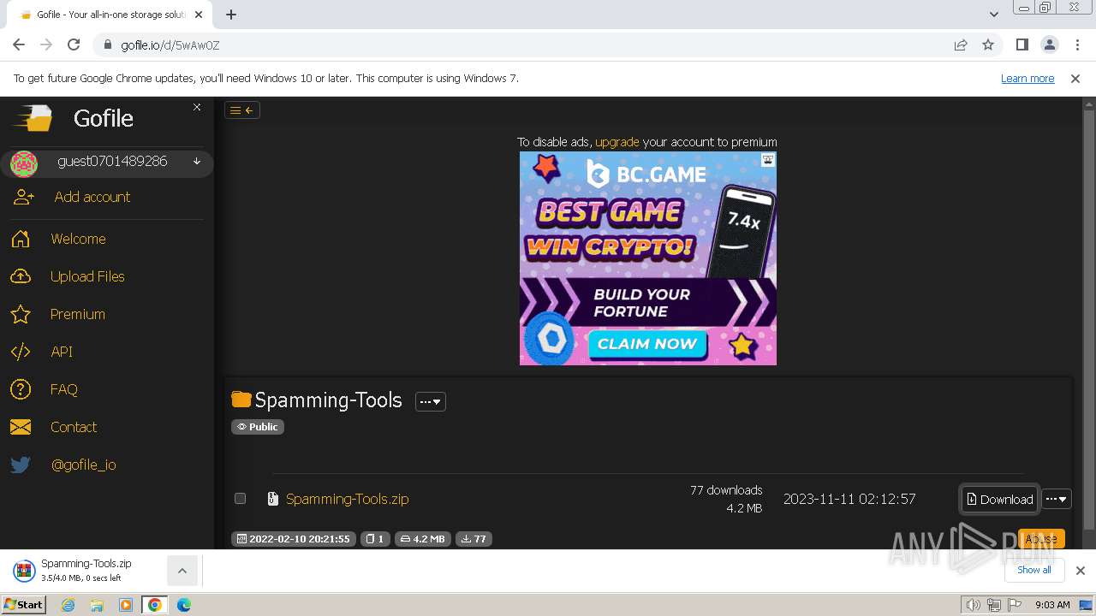This screenshot has height=616, width=1096.
Task: Open the Windows Start menu
Action: pos(23,604)
